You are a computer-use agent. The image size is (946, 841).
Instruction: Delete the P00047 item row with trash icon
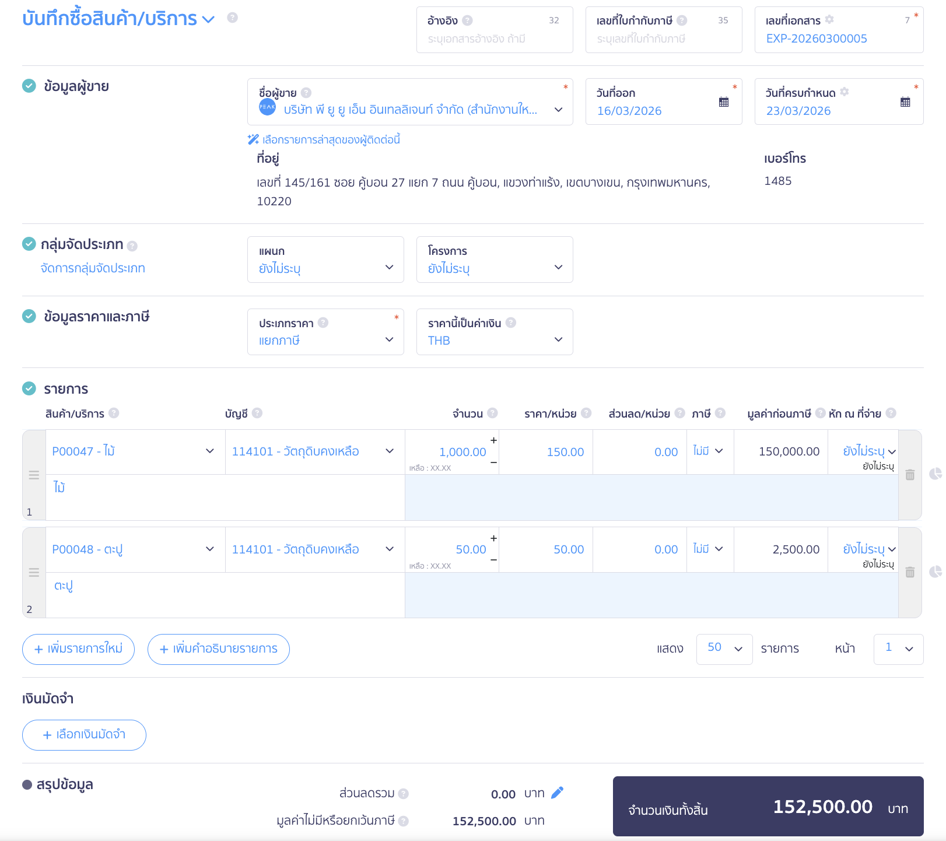[909, 475]
